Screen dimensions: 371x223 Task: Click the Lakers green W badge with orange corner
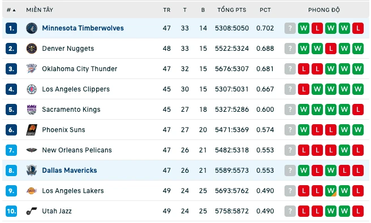click(x=331, y=191)
